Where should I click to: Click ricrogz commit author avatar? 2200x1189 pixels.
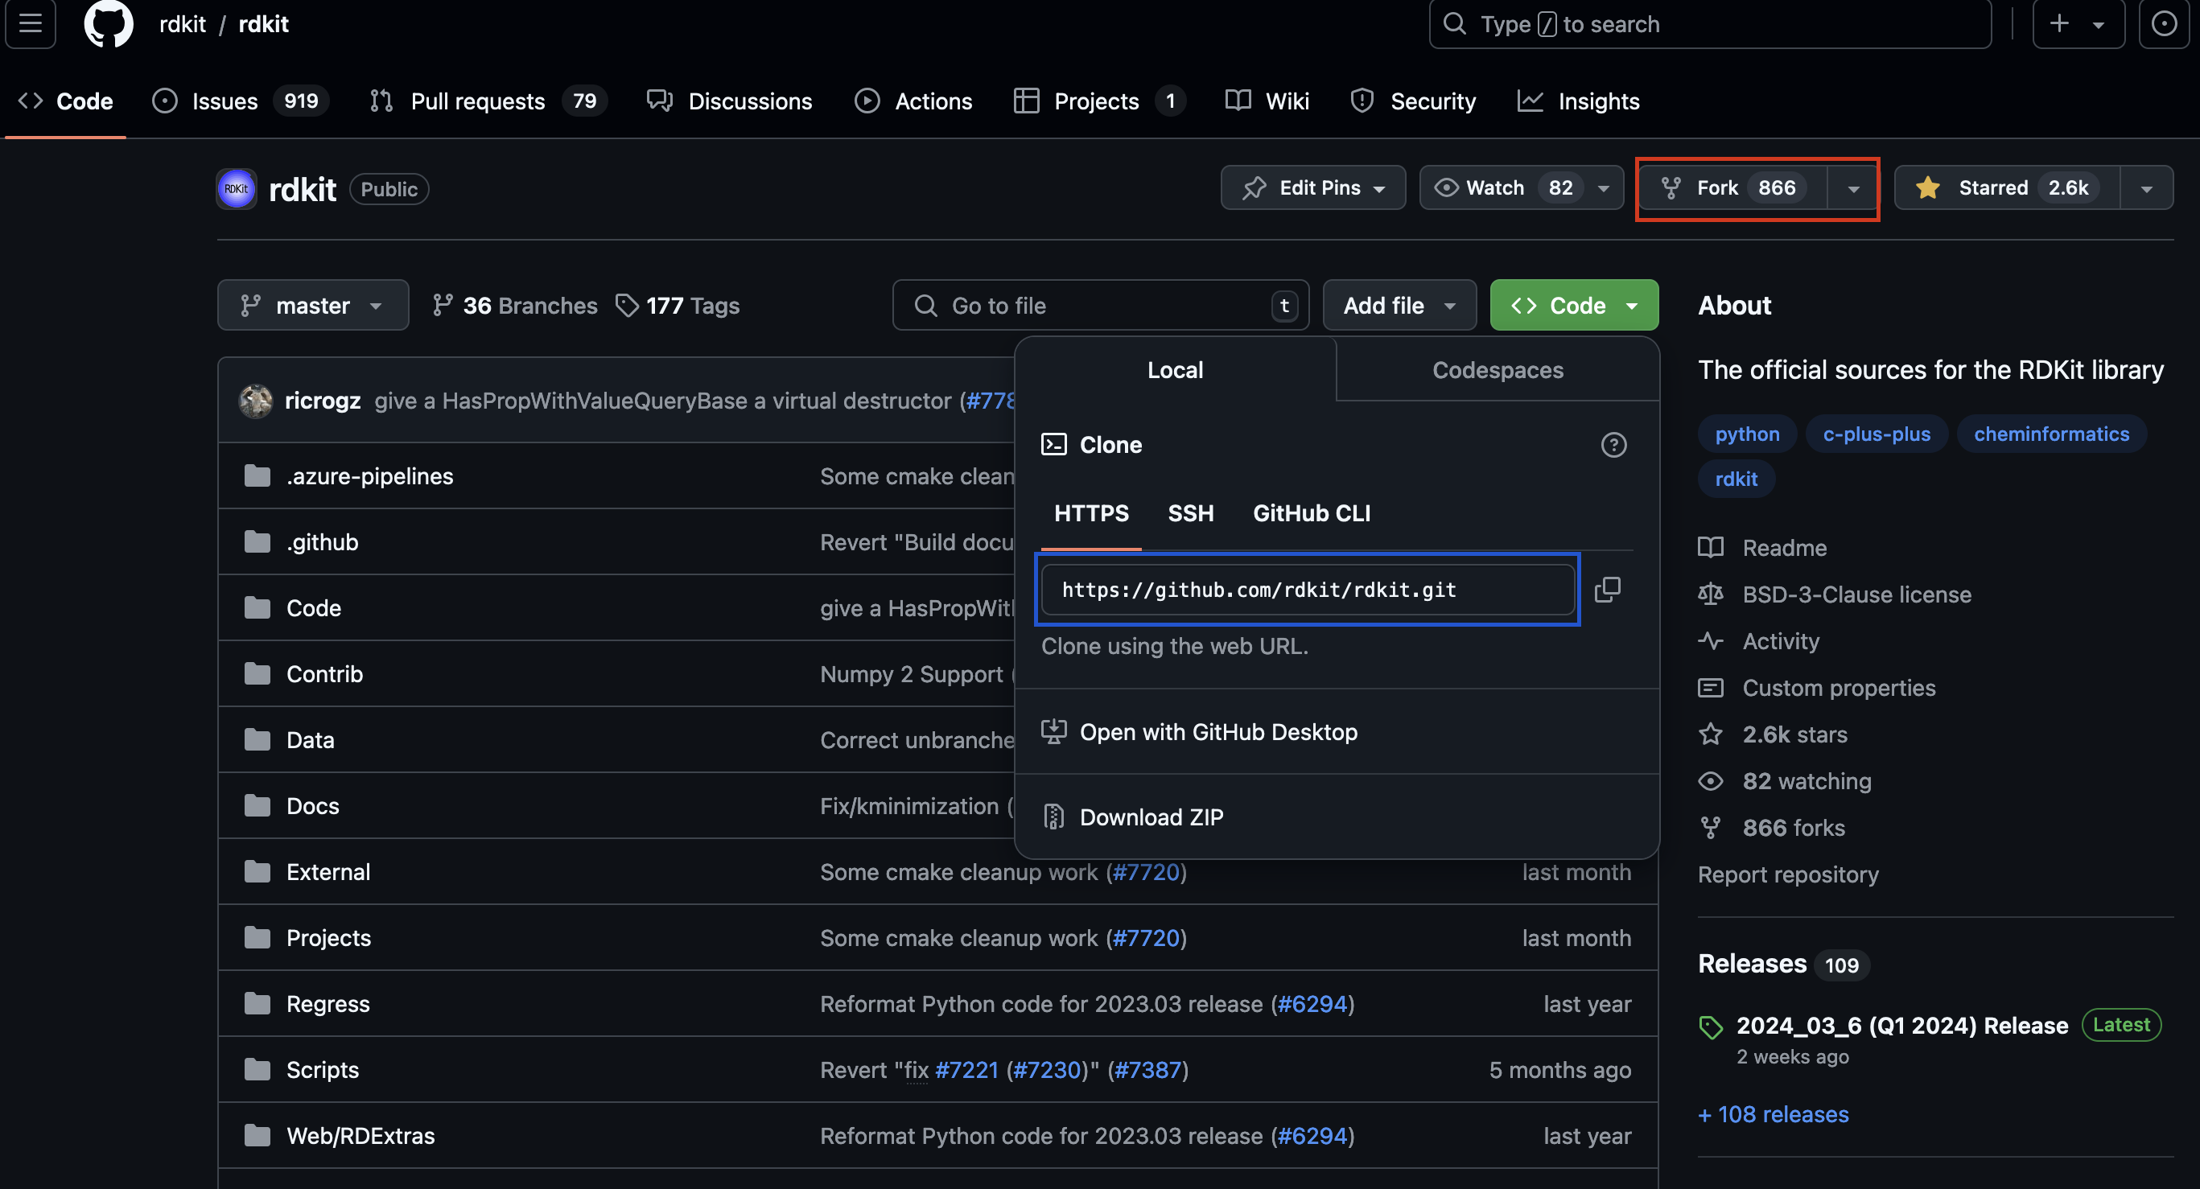[x=255, y=401]
